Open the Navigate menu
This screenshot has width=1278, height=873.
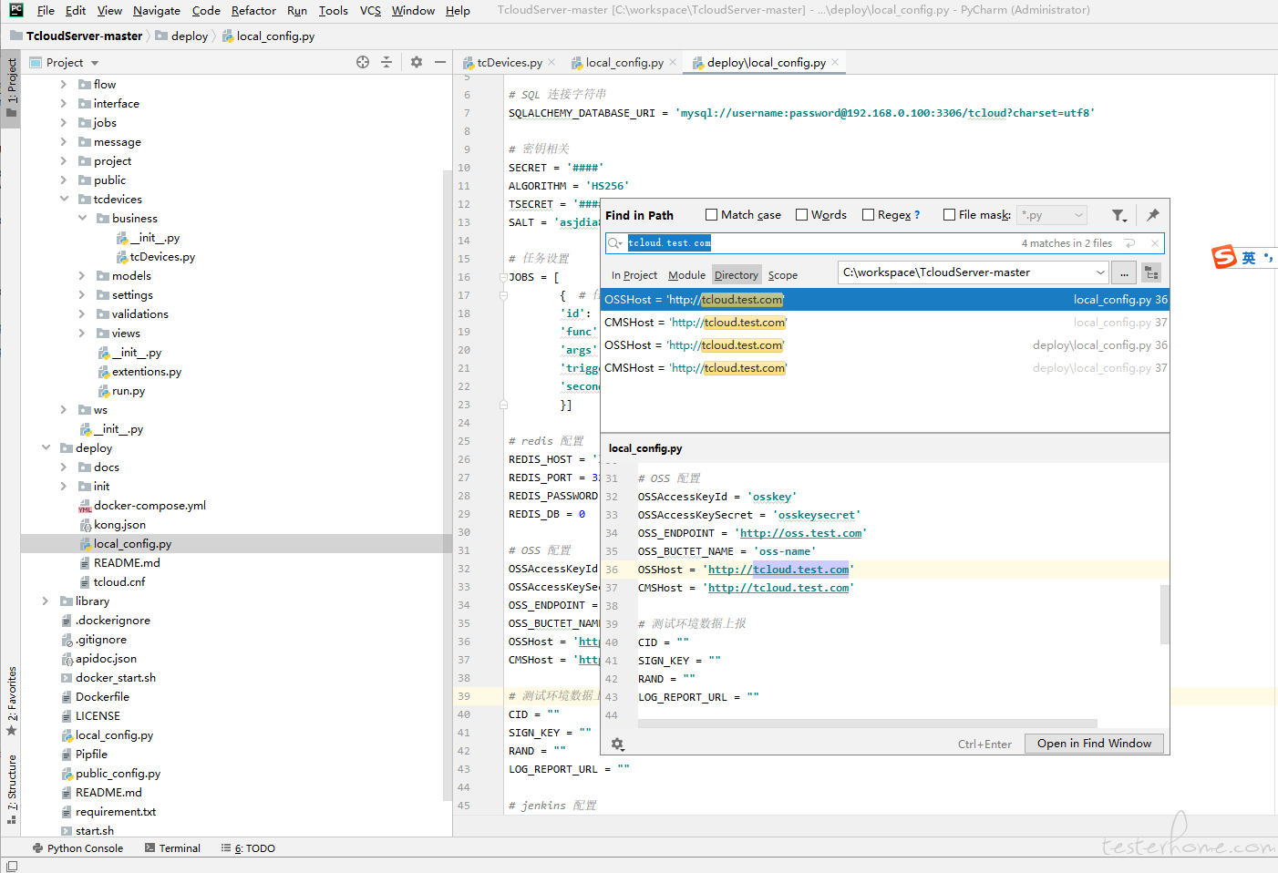click(157, 10)
